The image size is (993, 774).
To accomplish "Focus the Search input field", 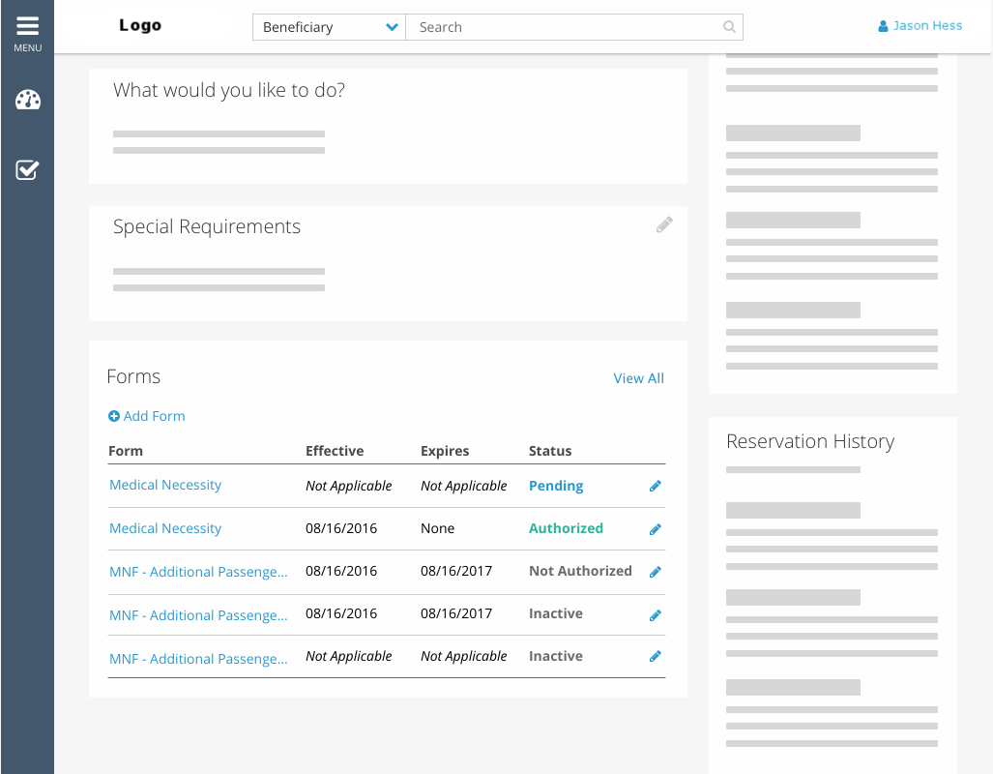I will pyautogui.click(x=573, y=27).
